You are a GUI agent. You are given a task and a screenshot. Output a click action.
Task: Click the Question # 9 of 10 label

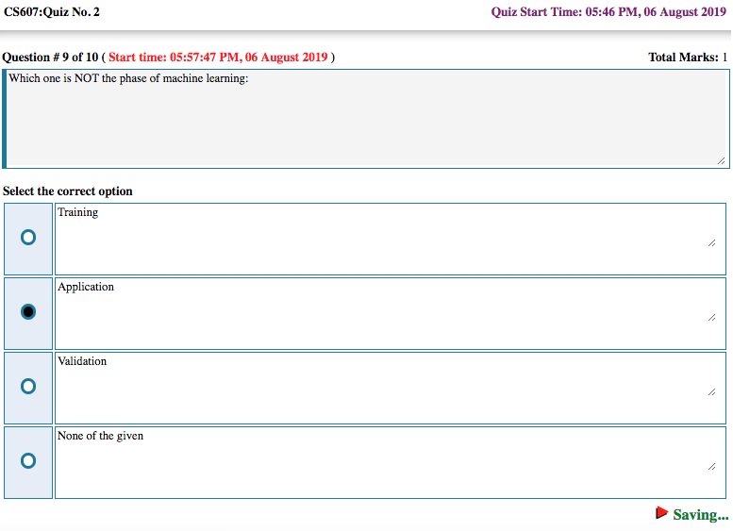(x=50, y=57)
